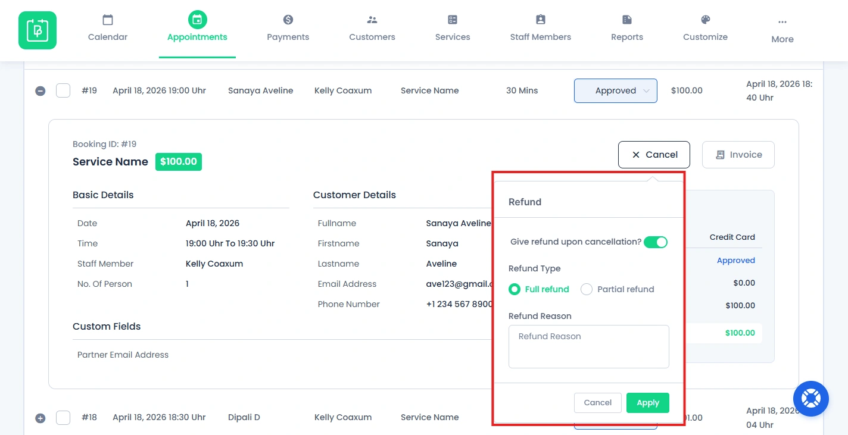Viewport: 848px width, 435px height.
Task: Click the Refund Reason text area
Action: click(x=589, y=346)
